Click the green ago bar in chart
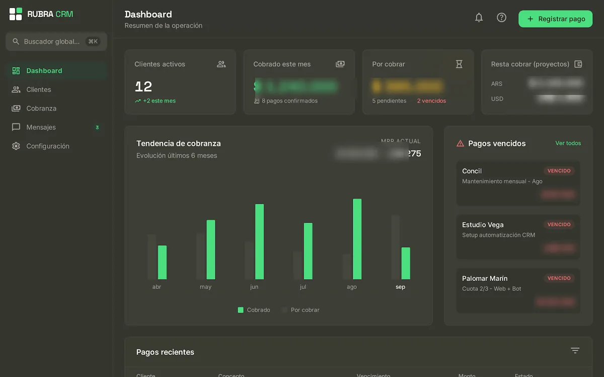Image resolution: width=604 pixels, height=377 pixels. [x=357, y=239]
